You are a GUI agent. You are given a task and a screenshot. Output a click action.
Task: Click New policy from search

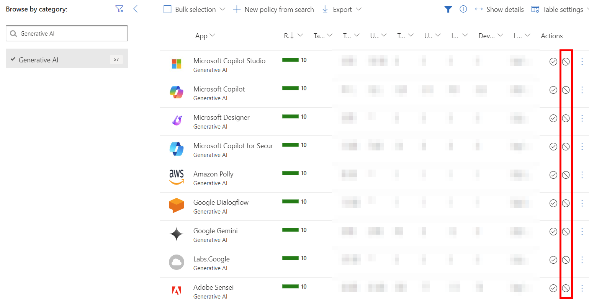click(x=273, y=9)
